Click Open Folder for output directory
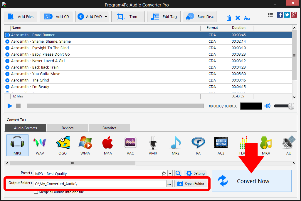Viewport: 301px width, 201px height. 191,183
